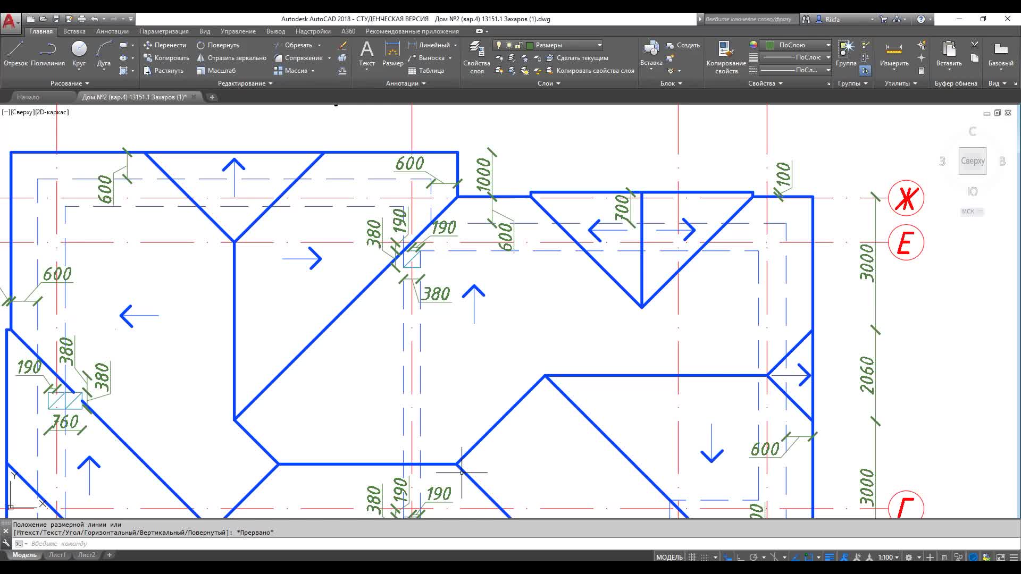Click Копировать свойства слоя

(x=591, y=71)
